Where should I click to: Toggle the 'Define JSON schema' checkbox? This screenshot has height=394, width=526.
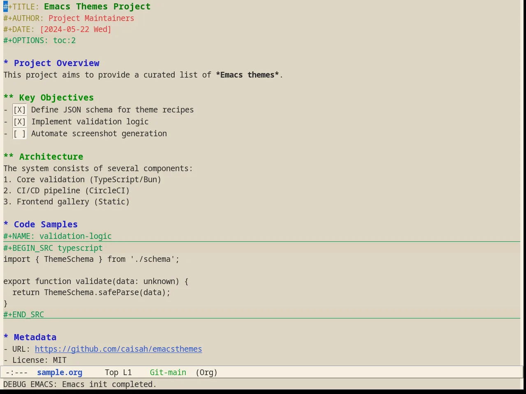(x=19, y=110)
